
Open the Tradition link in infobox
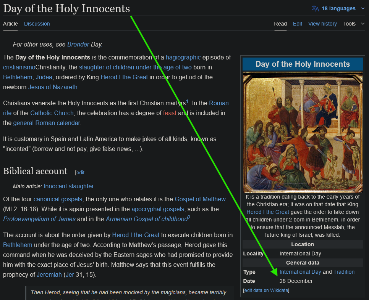click(344, 272)
